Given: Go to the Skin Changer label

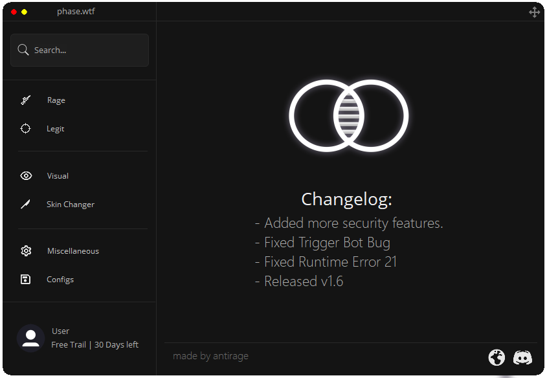Looking at the screenshot, I should (71, 205).
